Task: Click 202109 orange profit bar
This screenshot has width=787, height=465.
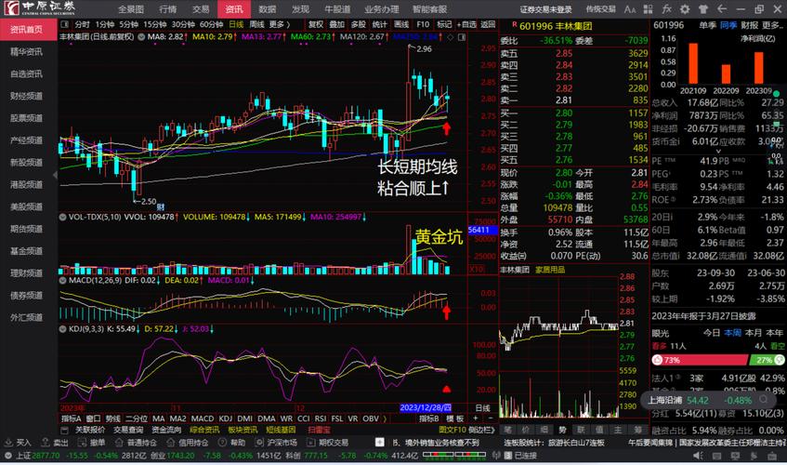Action: [693, 63]
